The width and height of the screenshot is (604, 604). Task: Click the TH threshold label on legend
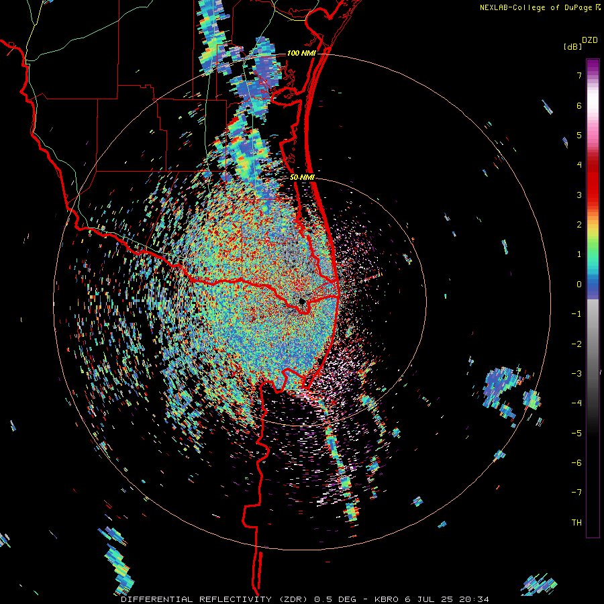pyautogui.click(x=576, y=522)
